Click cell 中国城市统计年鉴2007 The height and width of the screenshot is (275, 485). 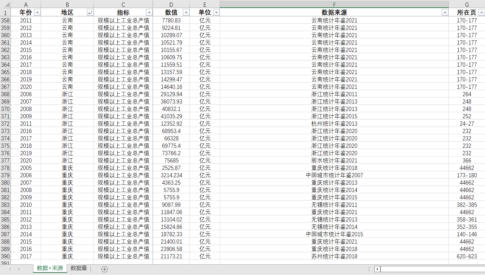coord(334,175)
